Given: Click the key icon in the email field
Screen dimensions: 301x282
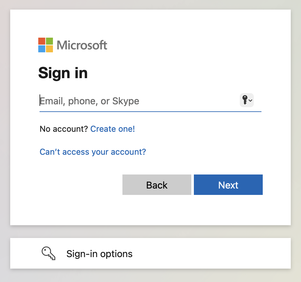Looking at the screenshot, I should (x=245, y=100).
